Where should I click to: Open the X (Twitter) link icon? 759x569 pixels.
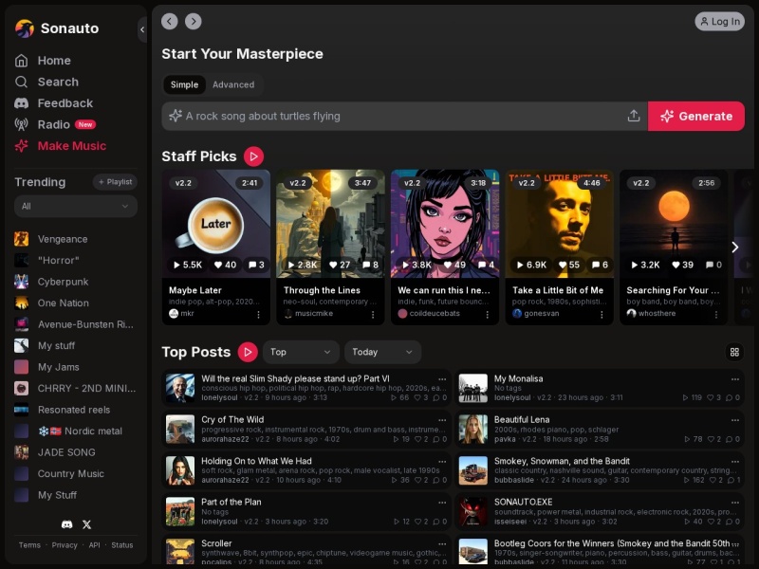87,524
